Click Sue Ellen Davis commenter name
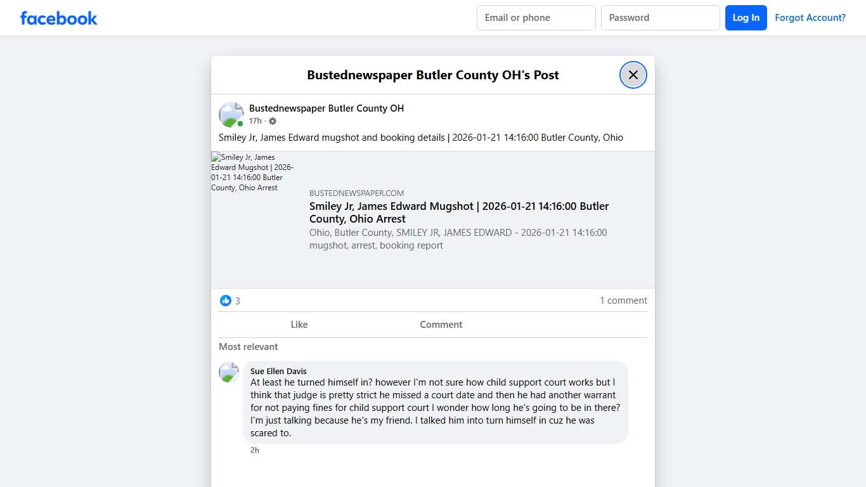The width and height of the screenshot is (866, 487). tap(278, 371)
